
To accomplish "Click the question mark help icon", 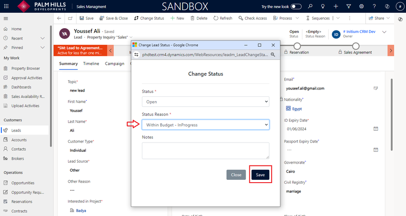I will 374,6.
